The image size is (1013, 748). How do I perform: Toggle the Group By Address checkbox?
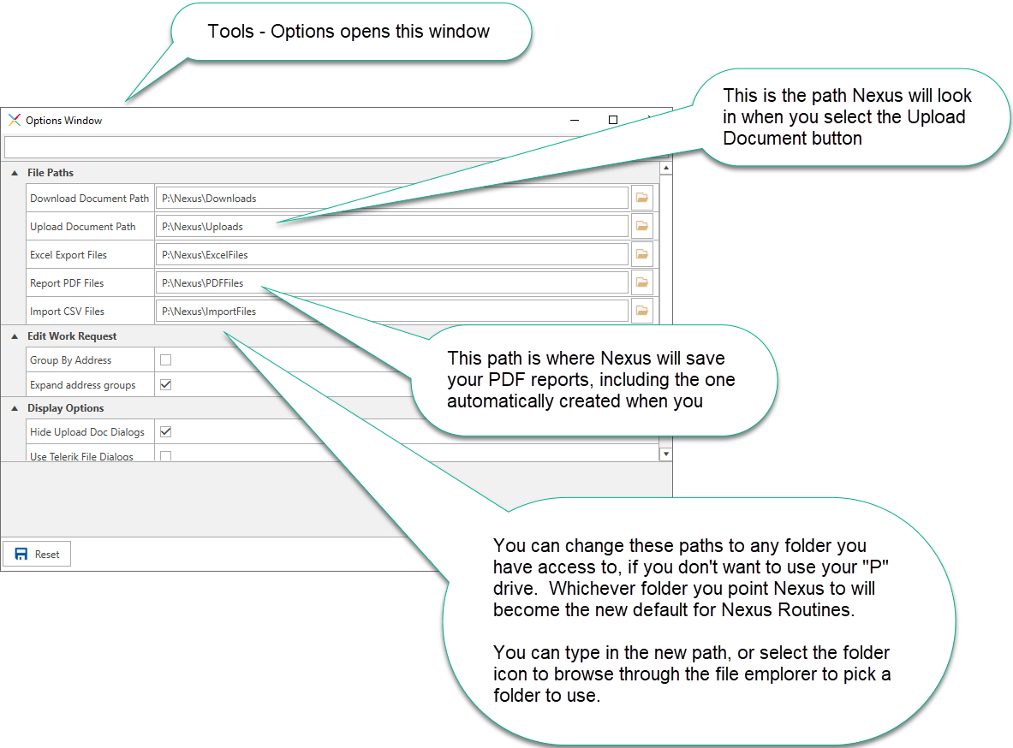[166, 360]
